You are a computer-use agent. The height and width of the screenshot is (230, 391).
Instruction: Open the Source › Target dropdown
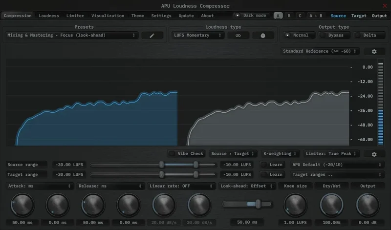coord(233,153)
